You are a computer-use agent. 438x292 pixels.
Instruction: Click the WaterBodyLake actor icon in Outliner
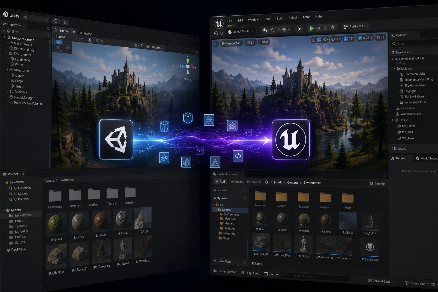[x=398, y=114]
